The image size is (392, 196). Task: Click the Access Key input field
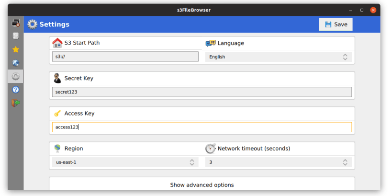tap(202, 127)
